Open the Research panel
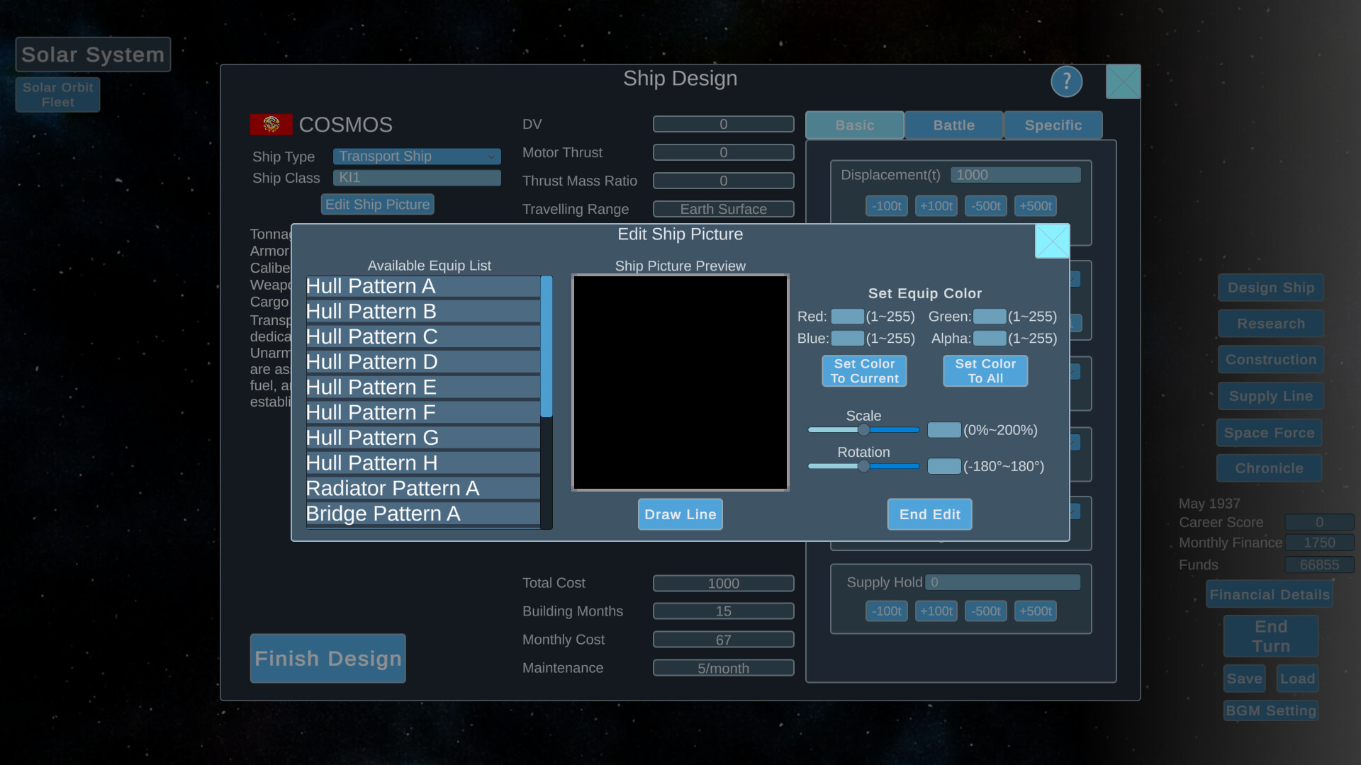1361x765 pixels. pos(1270,323)
